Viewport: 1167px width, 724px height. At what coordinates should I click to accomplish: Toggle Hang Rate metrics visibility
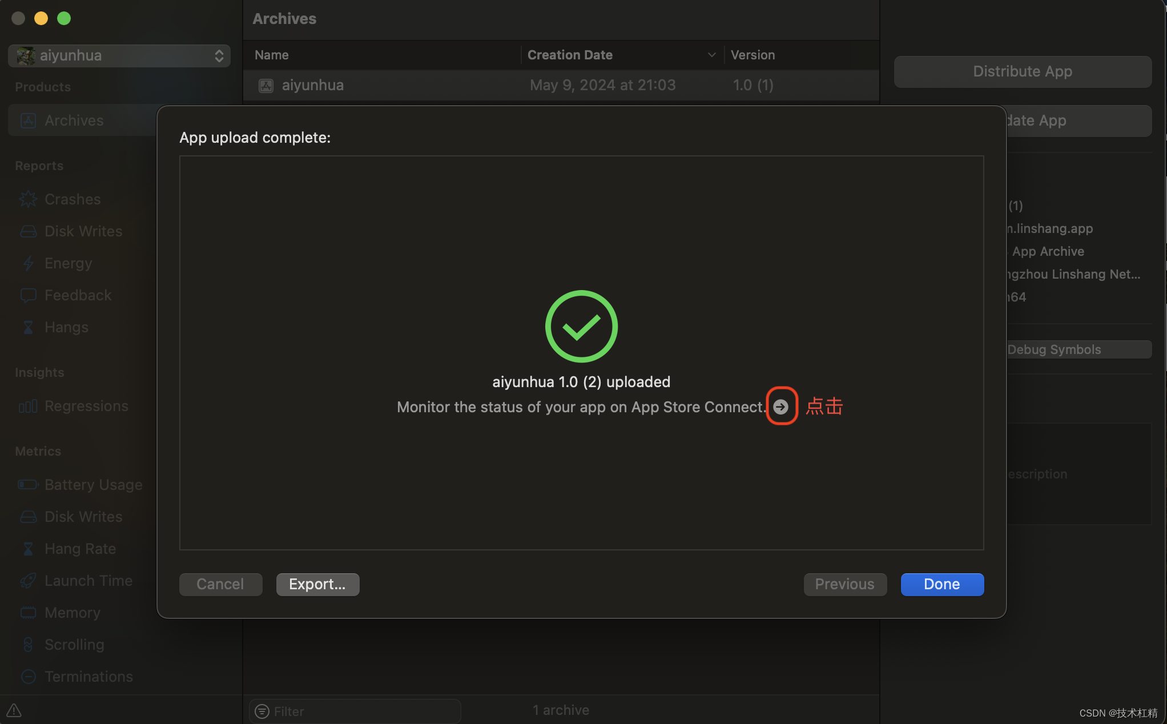[x=80, y=549]
